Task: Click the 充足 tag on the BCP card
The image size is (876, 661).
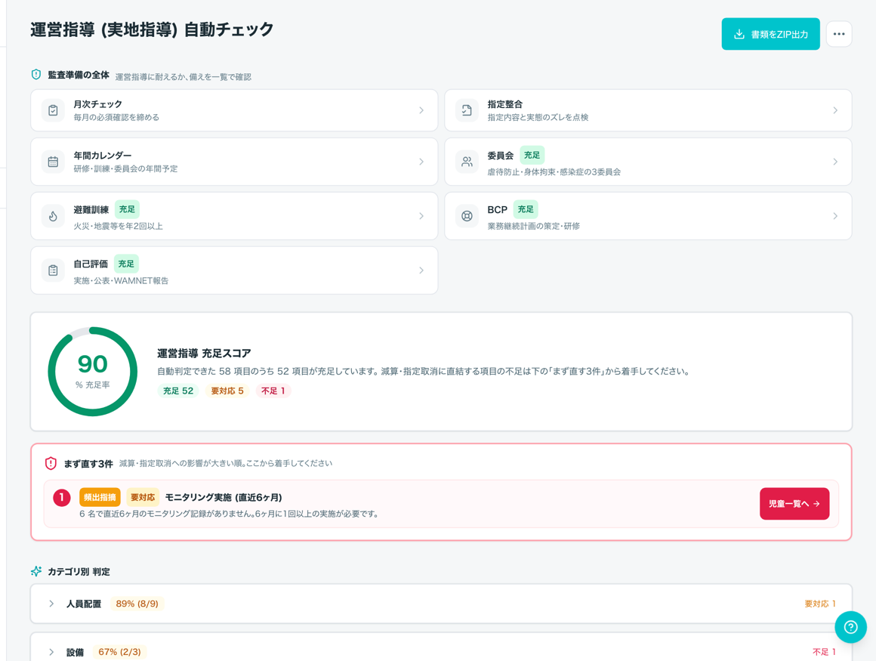Action: point(525,209)
